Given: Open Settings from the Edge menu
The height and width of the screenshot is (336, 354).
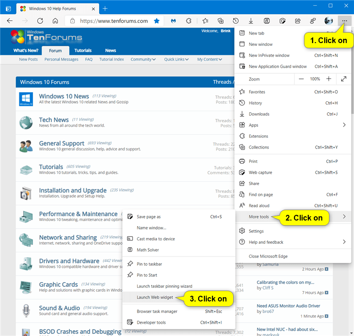Looking at the screenshot, I should click(293, 231).
